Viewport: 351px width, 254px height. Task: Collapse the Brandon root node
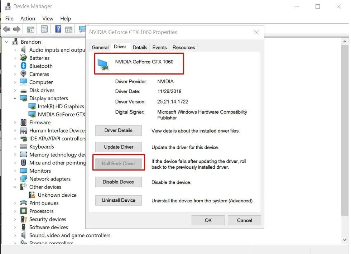(6, 42)
